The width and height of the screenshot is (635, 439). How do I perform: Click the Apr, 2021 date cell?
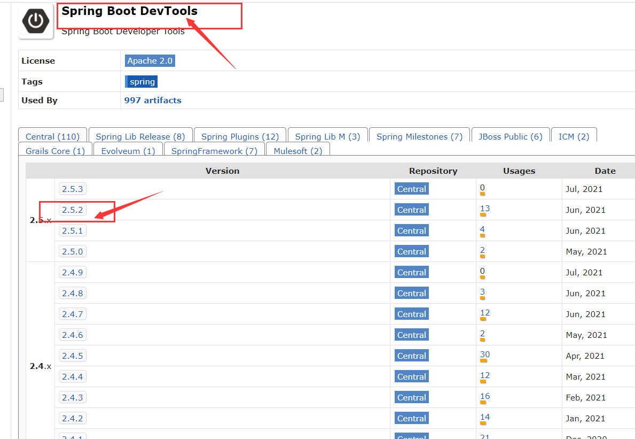pyautogui.click(x=585, y=356)
